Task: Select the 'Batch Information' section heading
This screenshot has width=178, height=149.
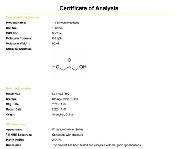Action: point(19,88)
